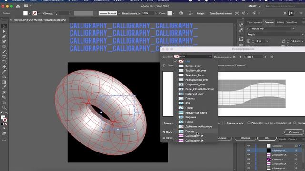Open the Regular font style dropdown

(x=303, y=34)
